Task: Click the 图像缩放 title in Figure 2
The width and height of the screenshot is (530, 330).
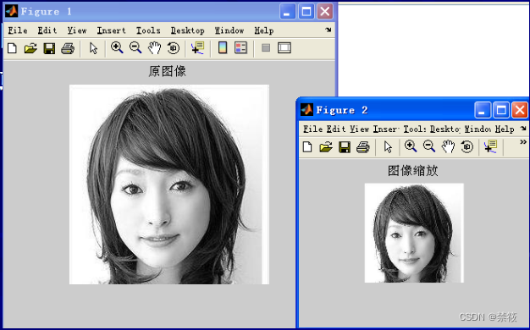Action: [x=412, y=171]
